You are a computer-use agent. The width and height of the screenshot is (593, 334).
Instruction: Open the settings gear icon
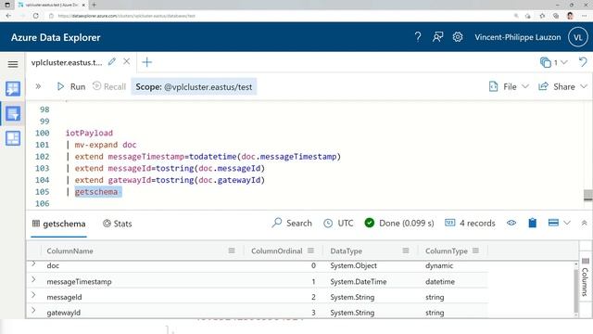pyautogui.click(x=458, y=37)
